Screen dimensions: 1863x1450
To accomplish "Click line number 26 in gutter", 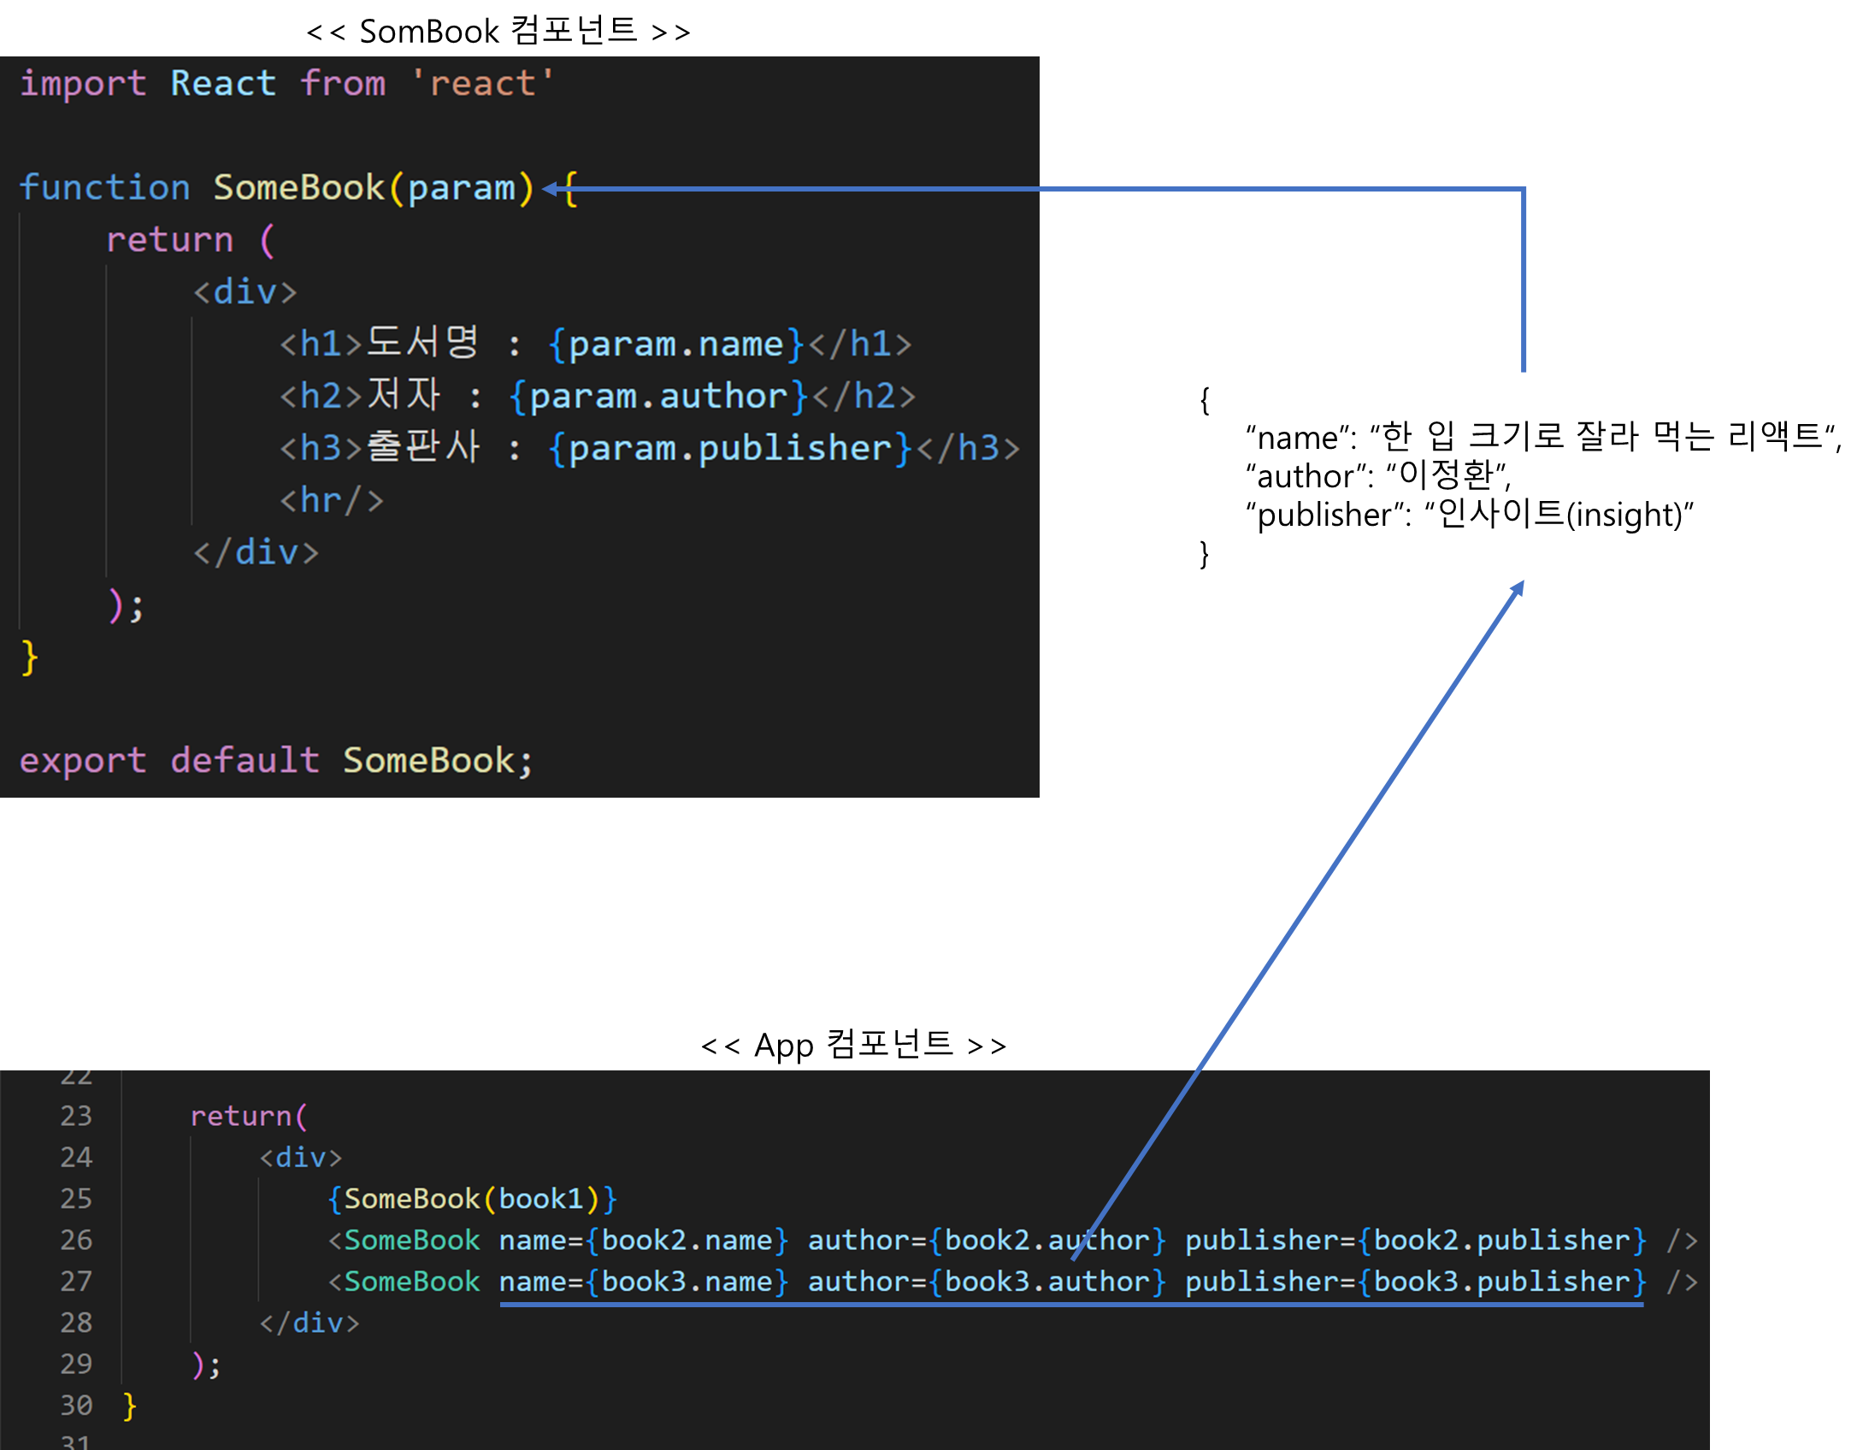I will pyautogui.click(x=76, y=1241).
